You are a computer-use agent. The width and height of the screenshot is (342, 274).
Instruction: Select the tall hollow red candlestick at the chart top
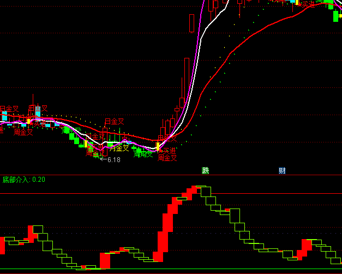click(191, 23)
